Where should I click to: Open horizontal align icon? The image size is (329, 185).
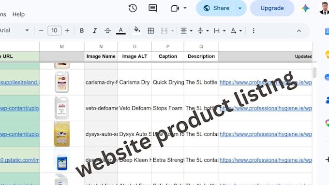[183, 31]
